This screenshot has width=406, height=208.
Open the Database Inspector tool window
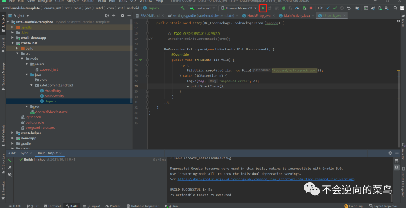tap(142, 206)
